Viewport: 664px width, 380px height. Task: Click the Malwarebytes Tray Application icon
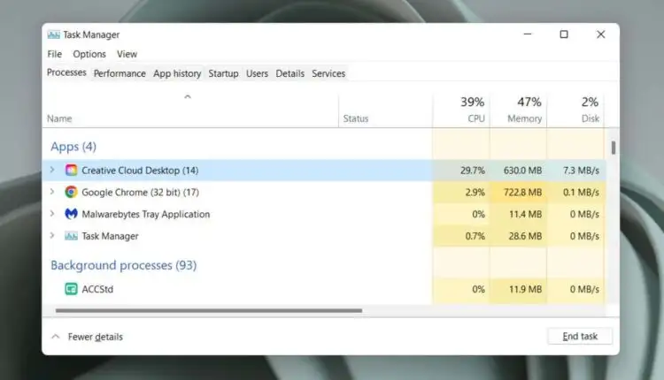[x=71, y=214]
